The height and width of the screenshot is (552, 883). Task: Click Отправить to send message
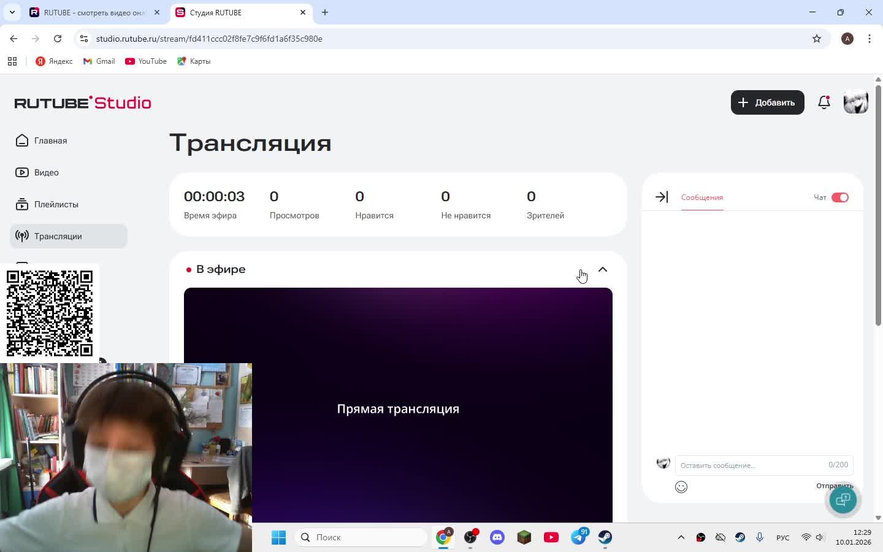(x=834, y=486)
